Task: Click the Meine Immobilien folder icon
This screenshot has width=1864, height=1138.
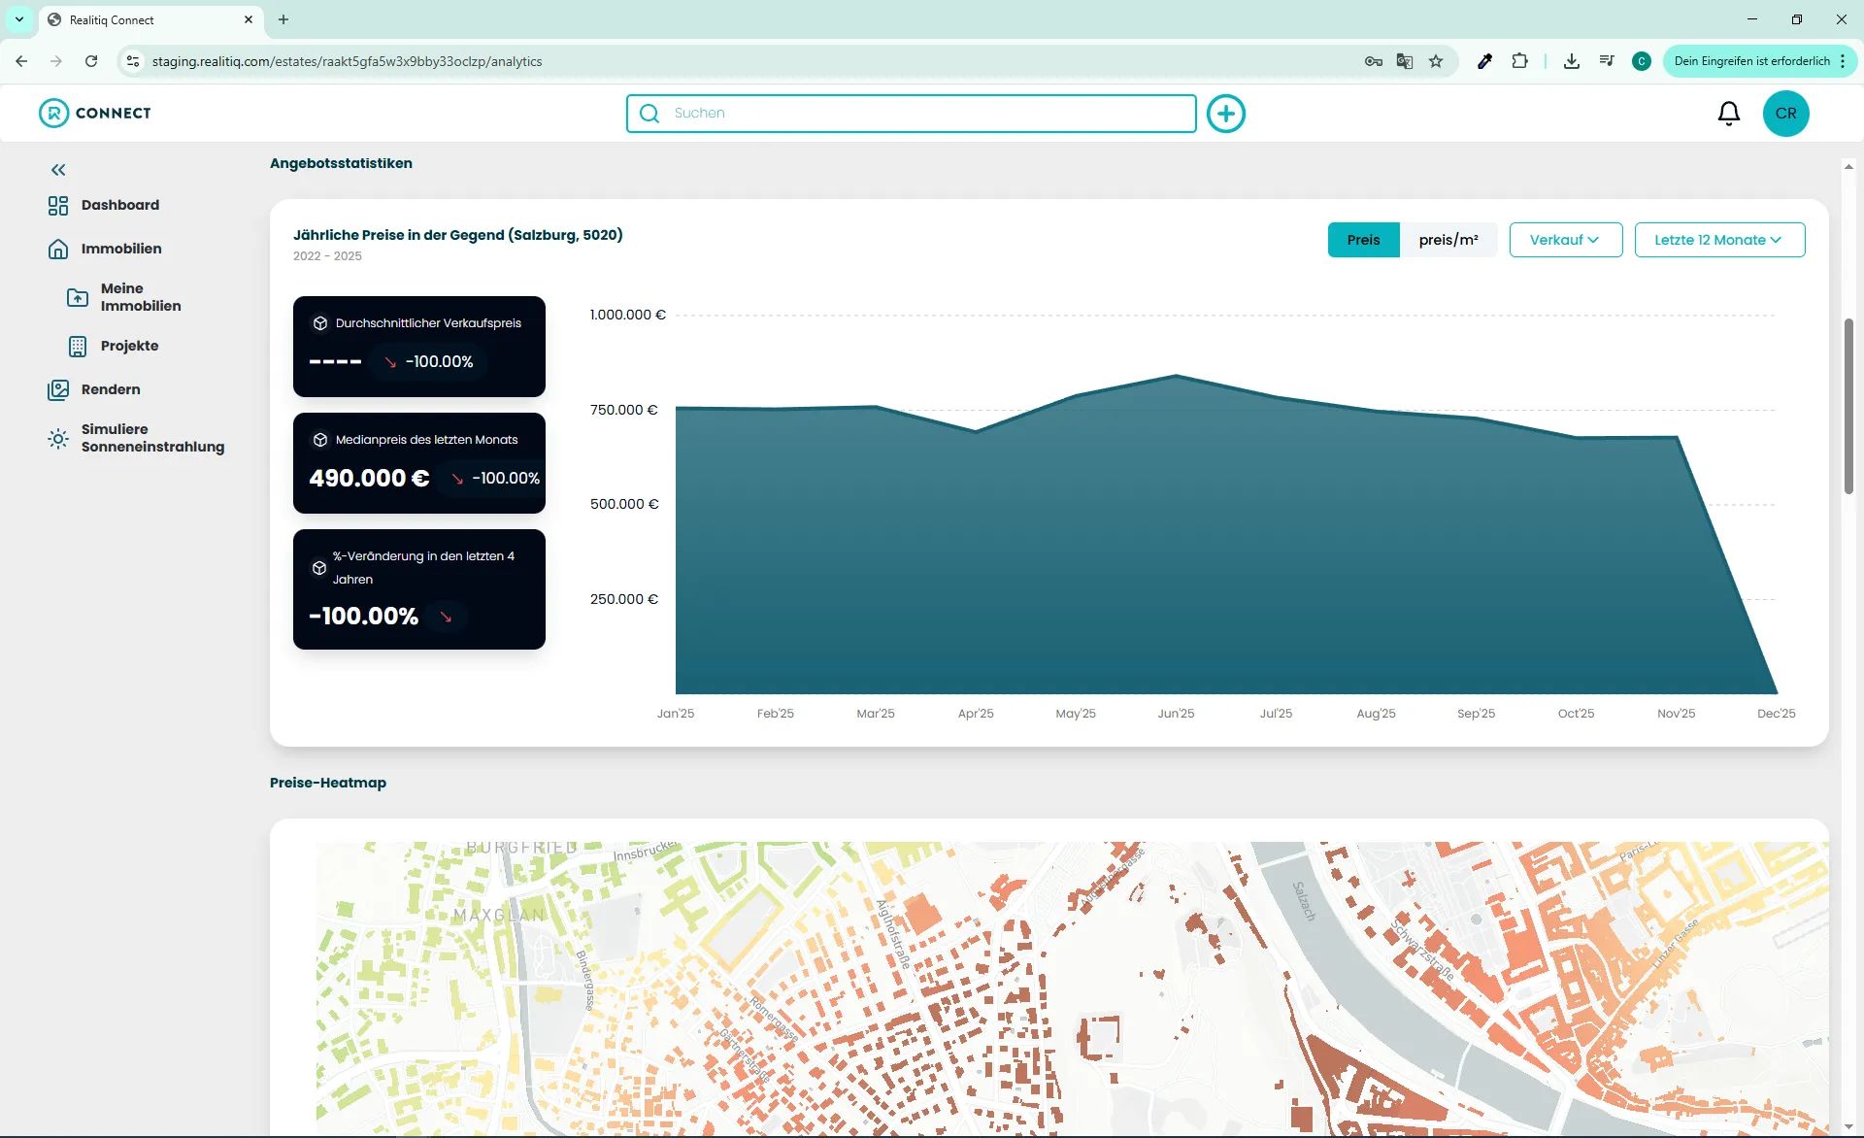Action: click(x=78, y=297)
